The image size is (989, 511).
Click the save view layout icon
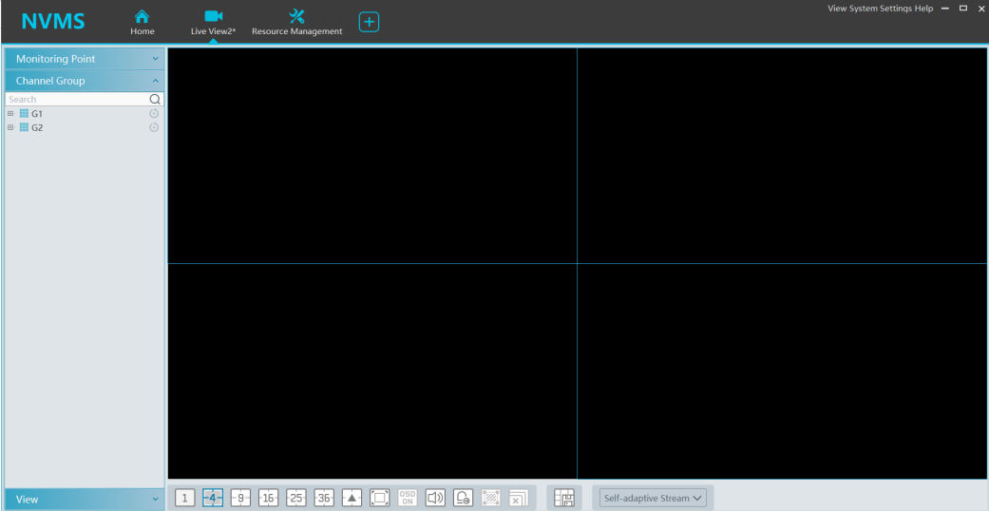(564, 498)
